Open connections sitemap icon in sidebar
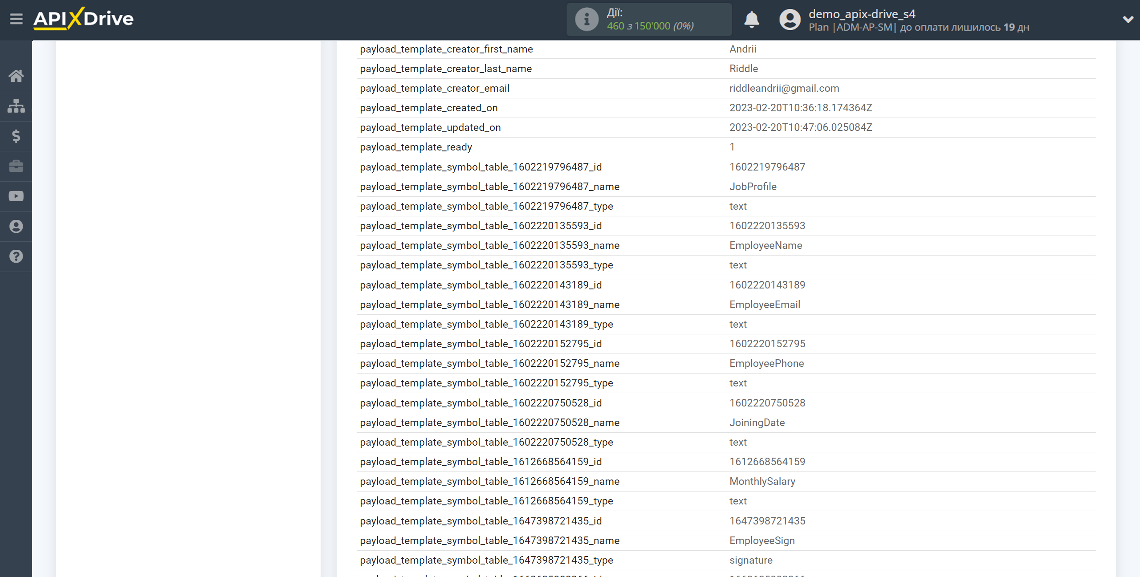The width and height of the screenshot is (1140, 577). pyautogui.click(x=16, y=106)
